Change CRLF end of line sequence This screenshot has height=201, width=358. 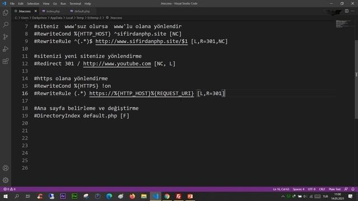point(322,189)
